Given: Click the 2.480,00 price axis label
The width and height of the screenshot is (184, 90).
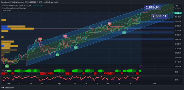Looking at the screenshot, I should pos(178,58).
